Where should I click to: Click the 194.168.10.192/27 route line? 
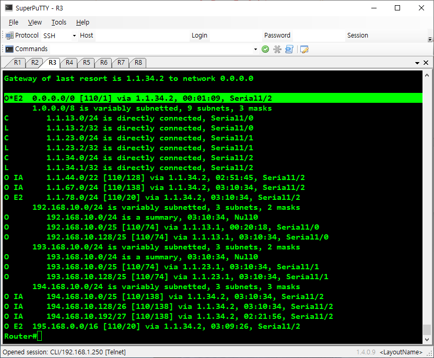[169, 316]
